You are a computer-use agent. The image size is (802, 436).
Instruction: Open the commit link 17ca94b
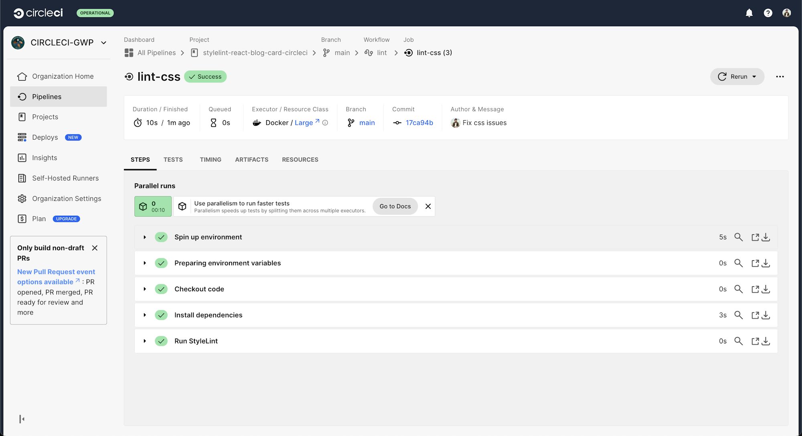[x=419, y=123]
